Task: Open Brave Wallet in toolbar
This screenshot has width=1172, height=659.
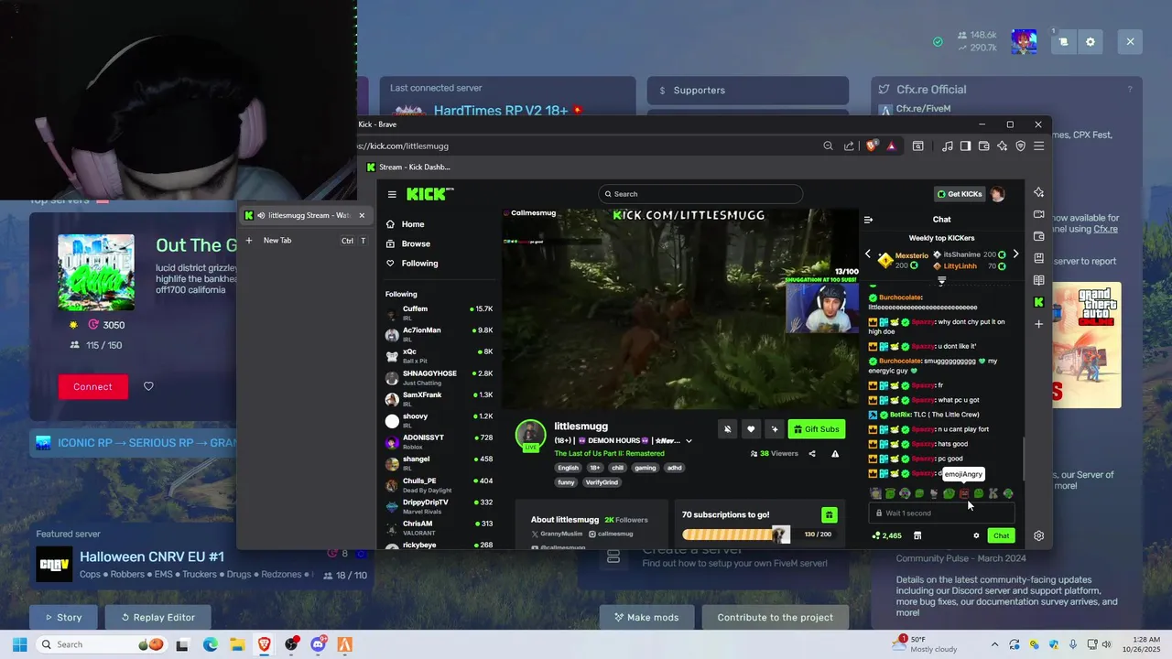Action: (x=984, y=146)
